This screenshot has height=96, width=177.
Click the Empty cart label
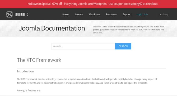click(x=165, y=15)
